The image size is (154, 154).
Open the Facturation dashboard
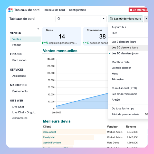tap(19, 60)
